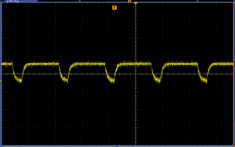Select the orange trigger point triangle at top

(136, 3)
